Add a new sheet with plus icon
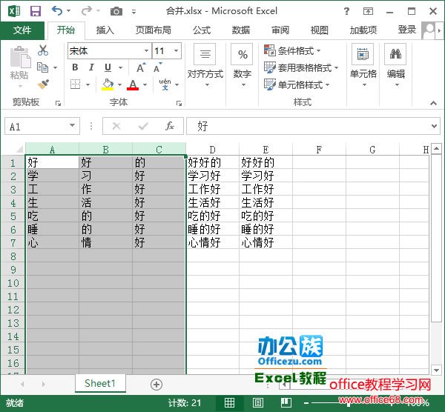 tap(156, 384)
